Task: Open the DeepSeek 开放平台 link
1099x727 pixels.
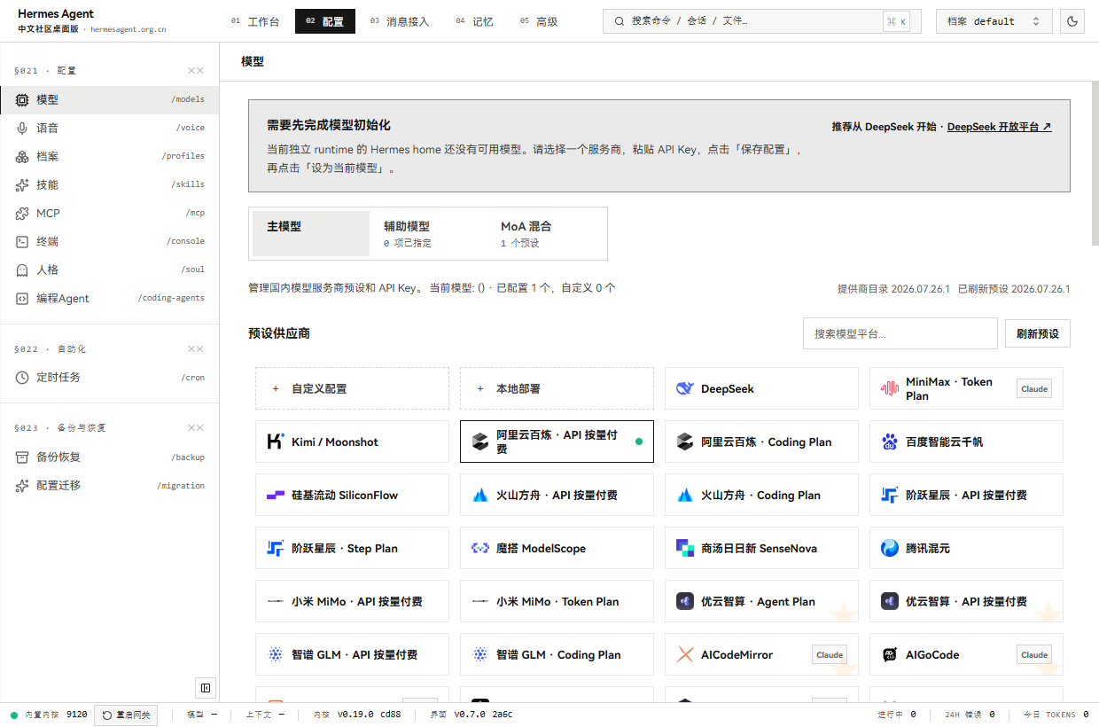Action: click(x=1000, y=127)
